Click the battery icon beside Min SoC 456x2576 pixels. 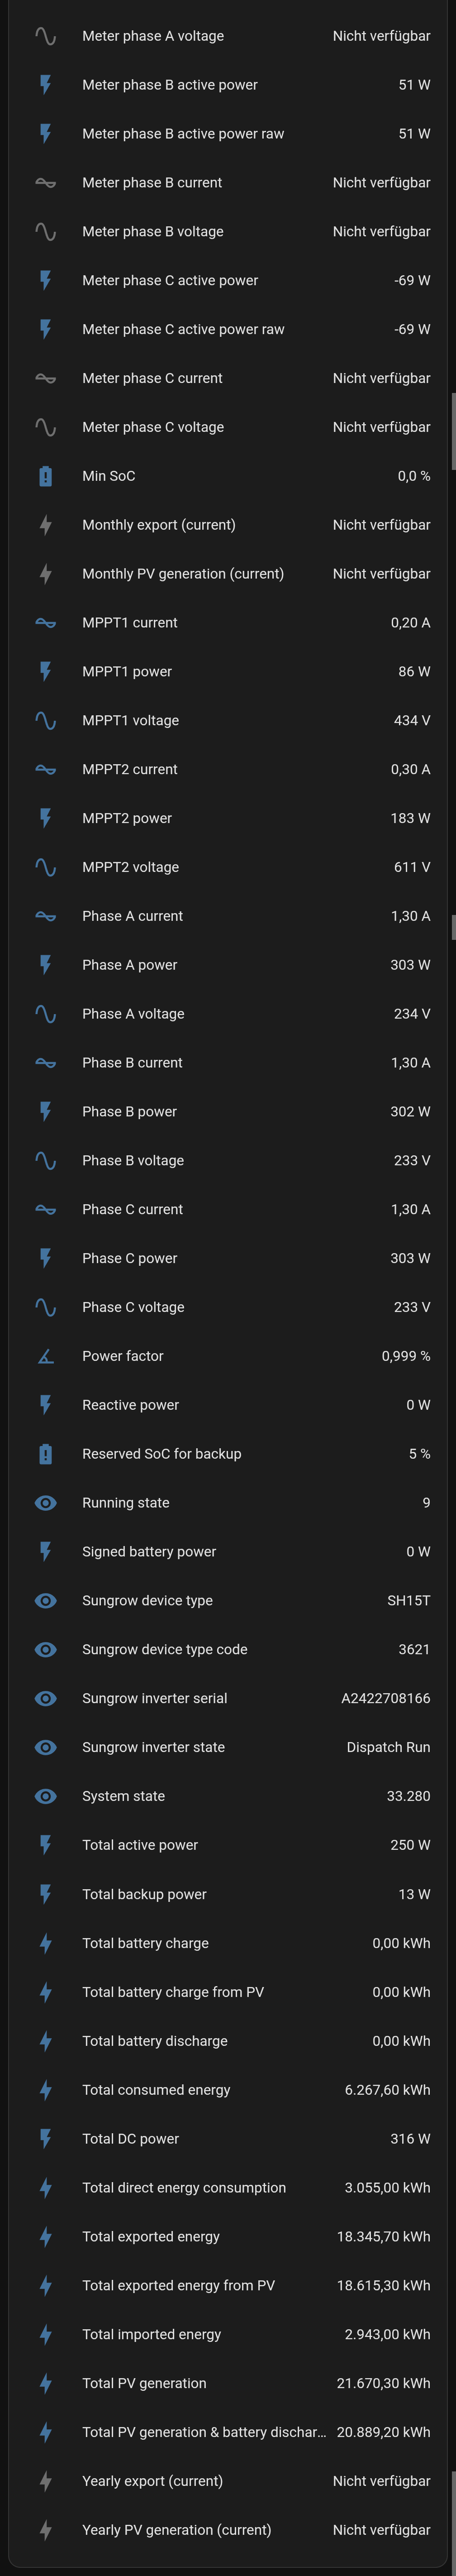click(x=45, y=476)
